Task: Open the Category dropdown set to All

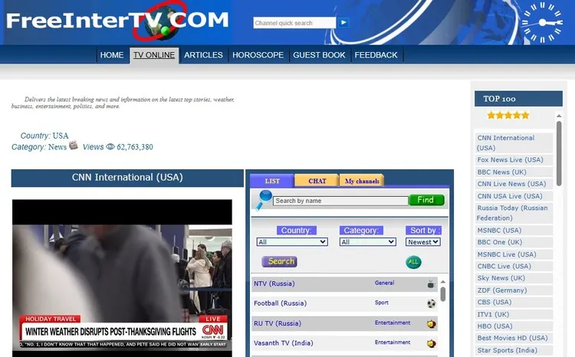Action: [368, 242]
